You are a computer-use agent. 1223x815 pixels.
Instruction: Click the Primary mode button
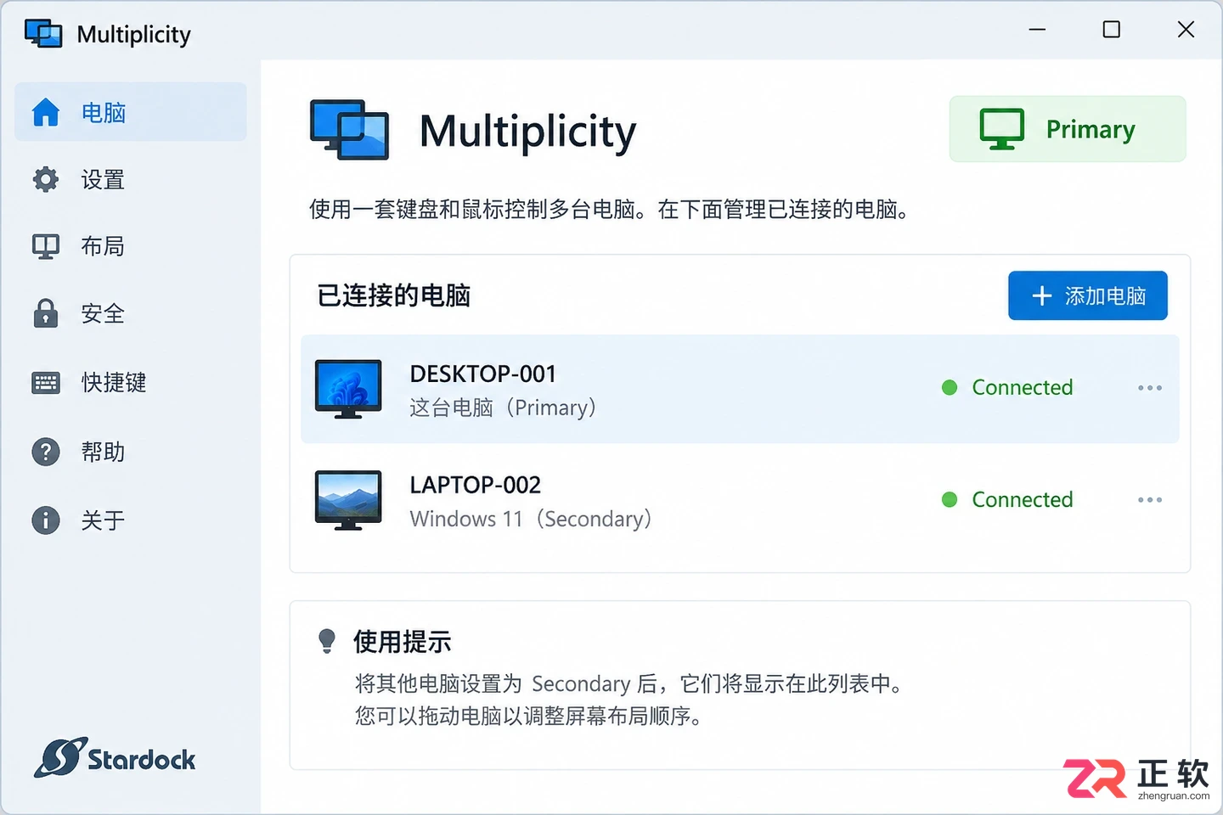point(1067,129)
